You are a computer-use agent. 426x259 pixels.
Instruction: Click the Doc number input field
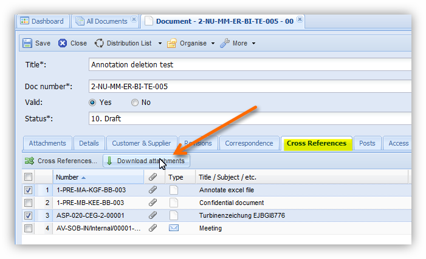point(250,87)
